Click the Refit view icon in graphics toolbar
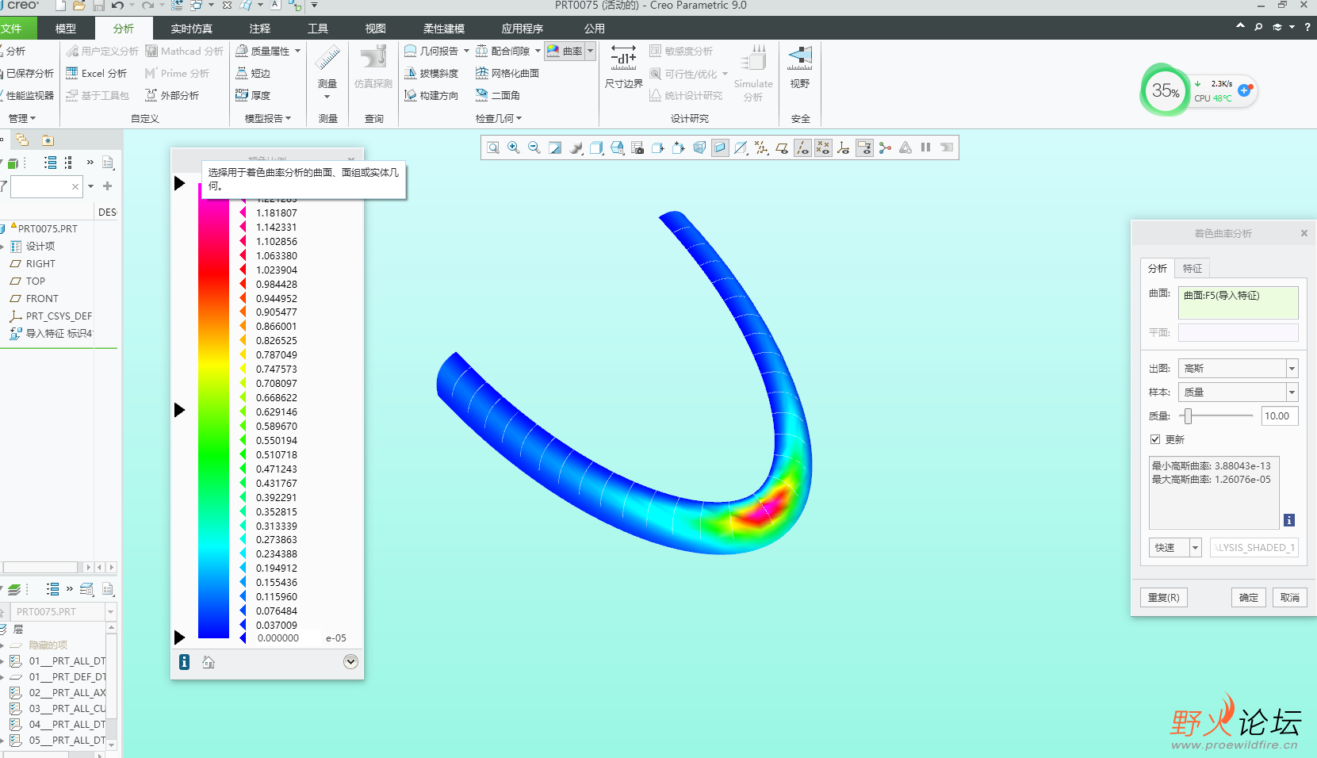Image resolution: width=1317 pixels, height=758 pixels. click(493, 147)
